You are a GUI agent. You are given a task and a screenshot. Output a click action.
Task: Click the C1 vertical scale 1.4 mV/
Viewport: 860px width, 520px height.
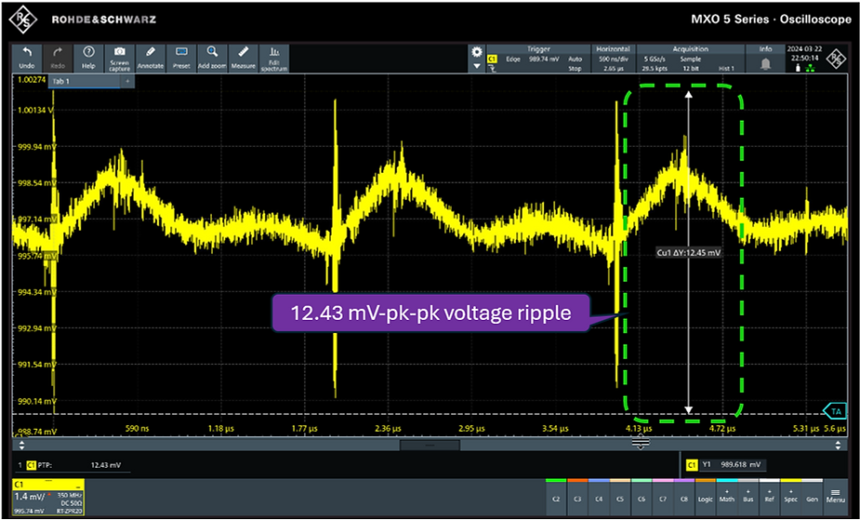click(29, 497)
